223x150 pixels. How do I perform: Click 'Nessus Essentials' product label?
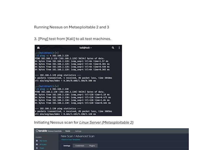tap(55, 131)
